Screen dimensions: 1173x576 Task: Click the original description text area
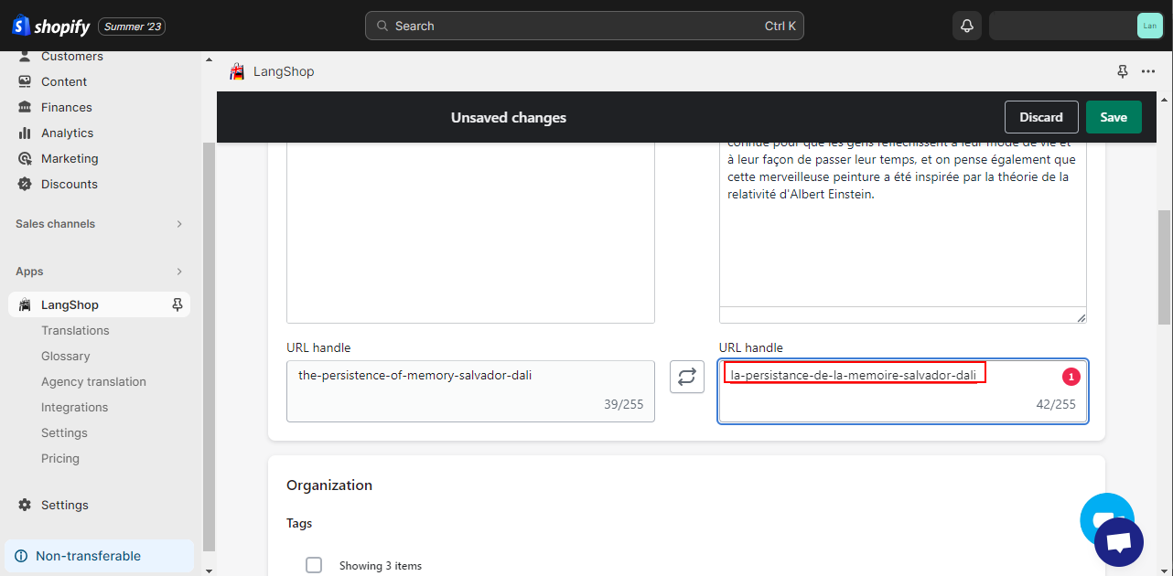point(470,232)
